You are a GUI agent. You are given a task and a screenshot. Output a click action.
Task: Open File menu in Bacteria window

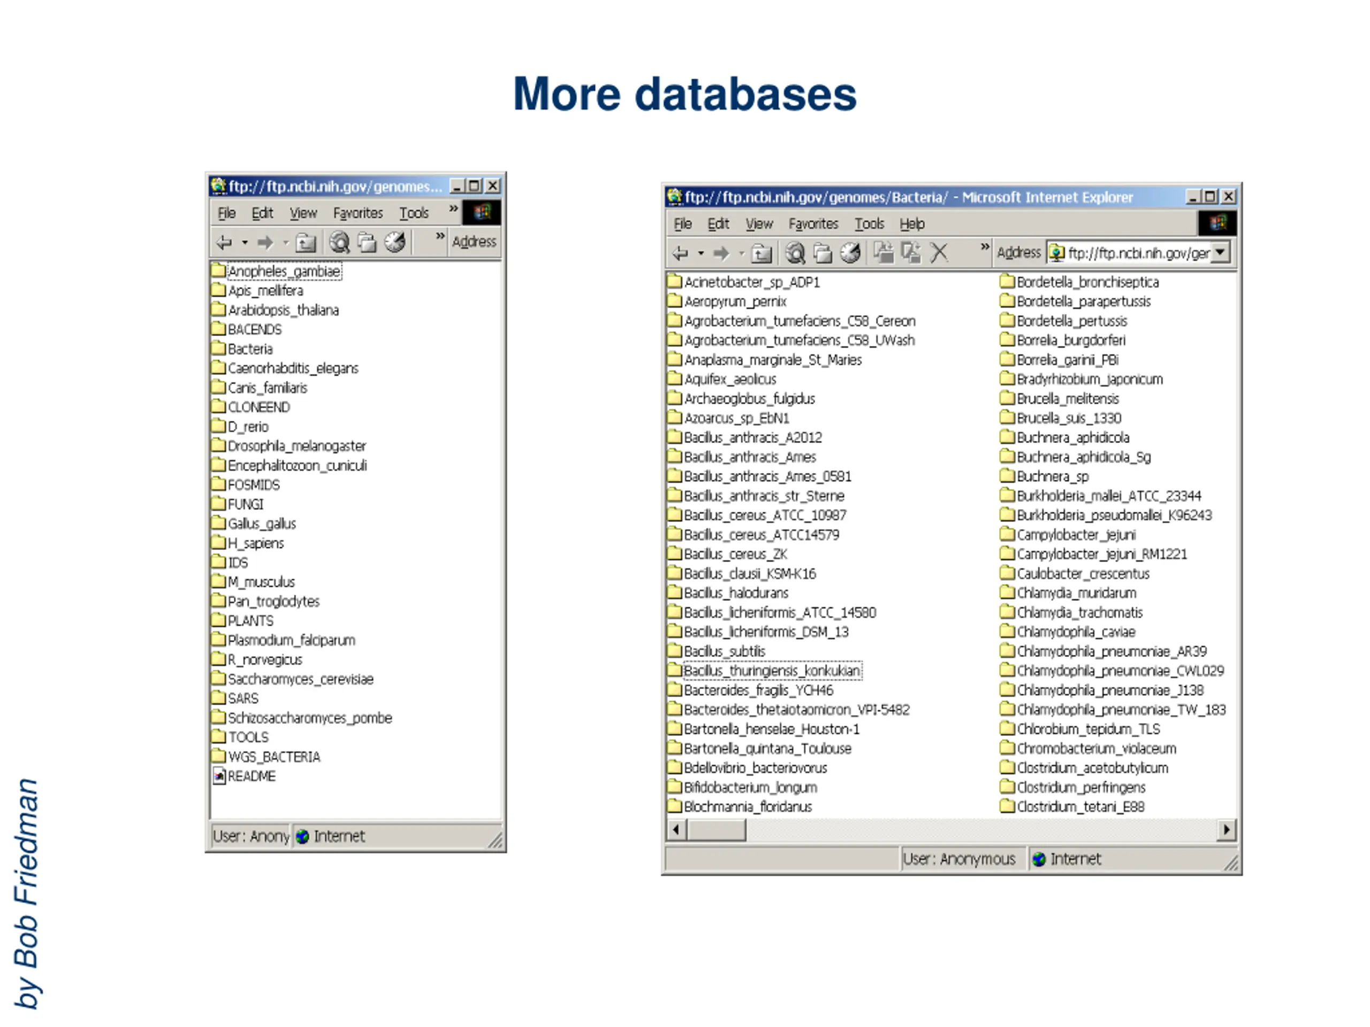pos(682,224)
